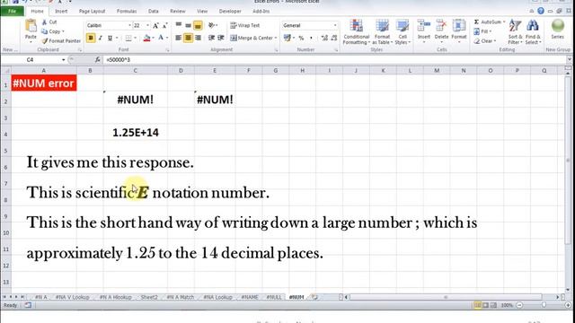Switch to the Formulas tab

coord(127,12)
